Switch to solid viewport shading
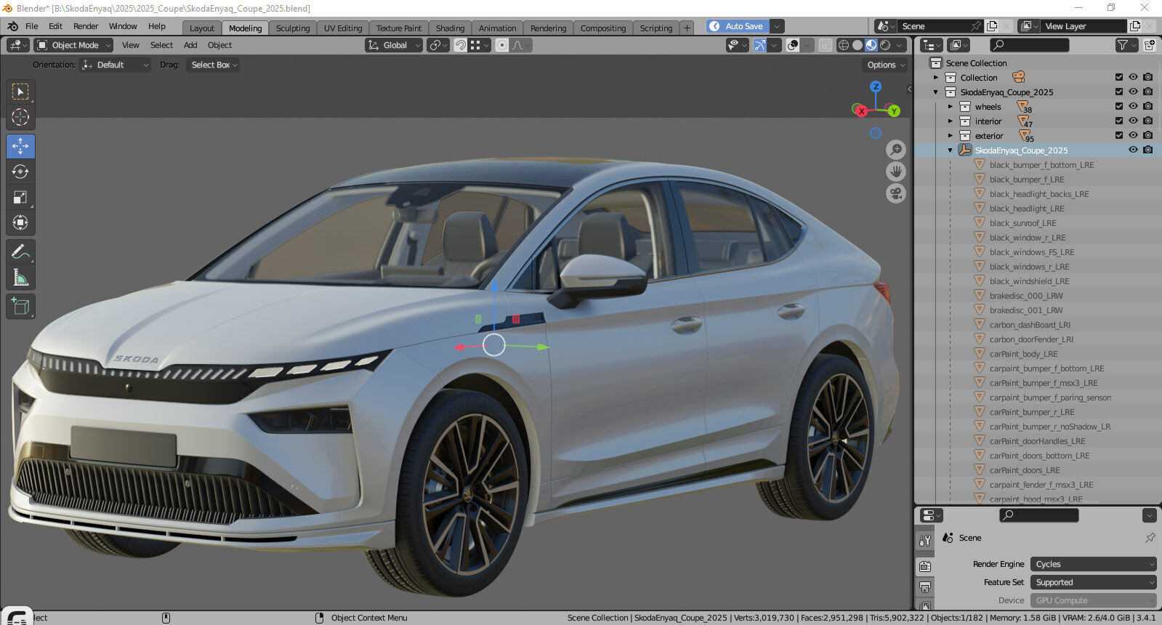The image size is (1162, 625). [x=858, y=45]
